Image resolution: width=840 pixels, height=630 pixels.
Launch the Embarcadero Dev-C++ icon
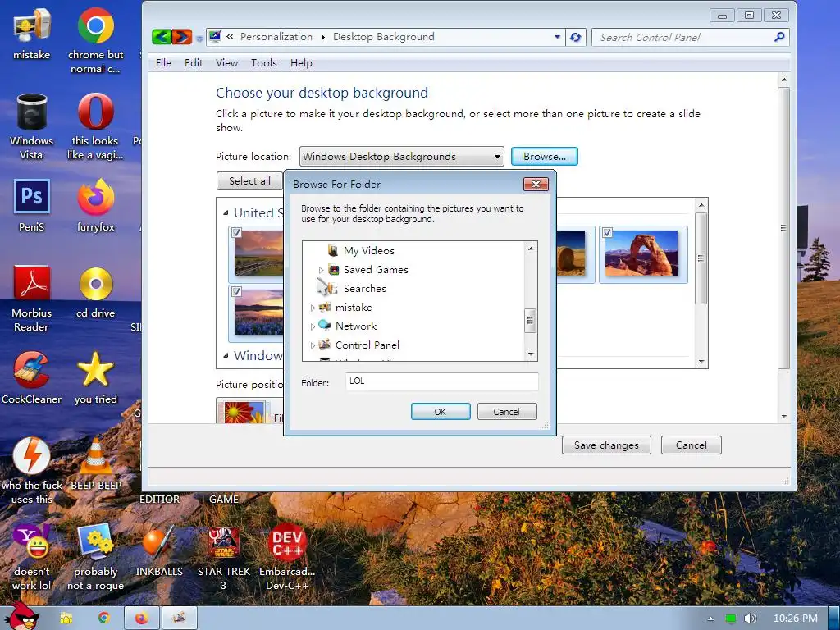tap(287, 557)
